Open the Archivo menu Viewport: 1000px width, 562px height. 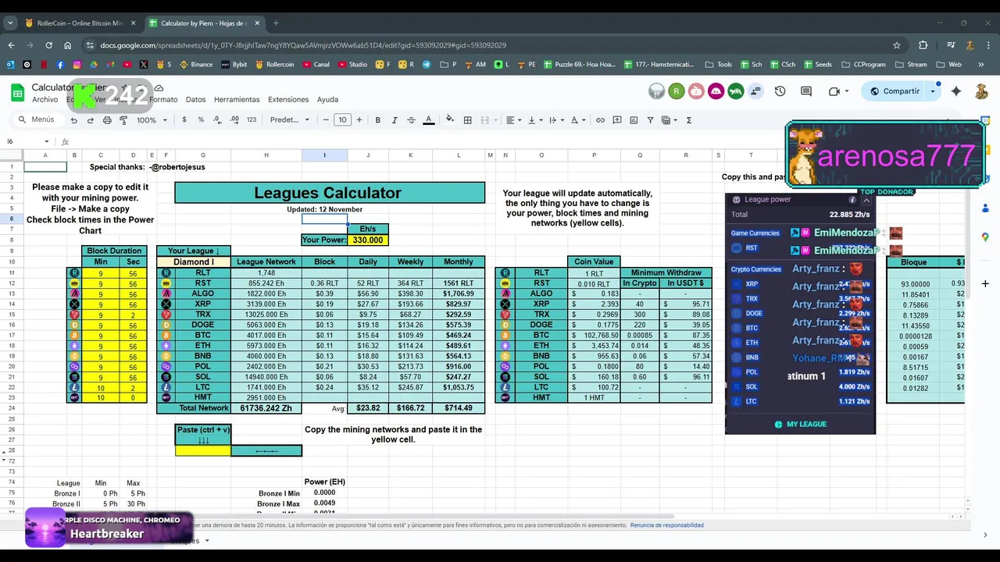tap(45, 100)
